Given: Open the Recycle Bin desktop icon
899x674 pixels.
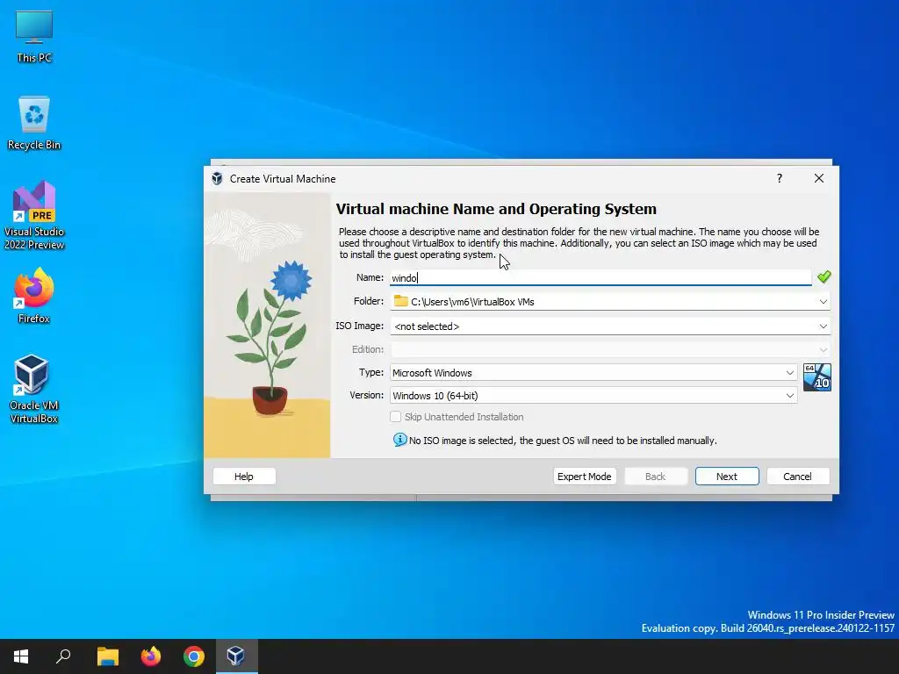Looking at the screenshot, I should (x=34, y=123).
